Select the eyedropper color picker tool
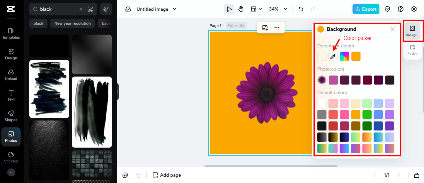The width and height of the screenshot is (424, 183). 333,57
